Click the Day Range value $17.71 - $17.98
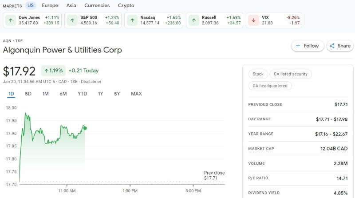This screenshot has height=198, width=355. pos(331,119)
